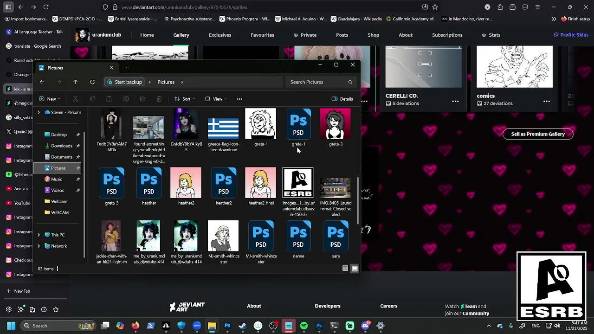The width and height of the screenshot is (594, 334).
Task: Open Profile Skins link
Action: [x=571, y=35]
